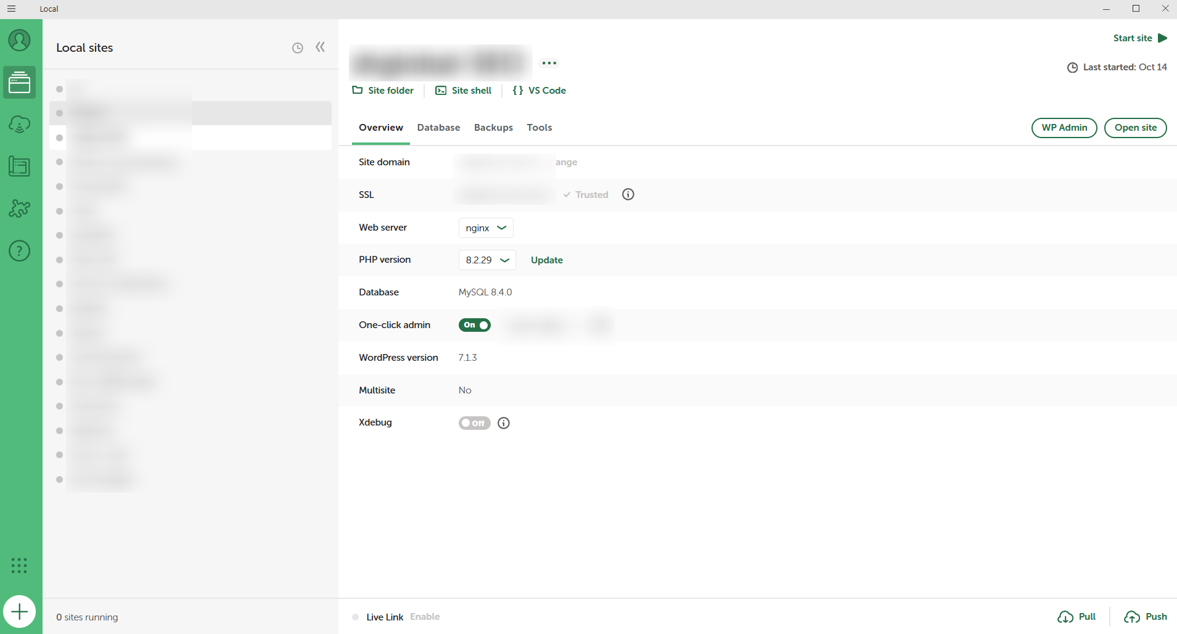Expand the nginx web server dropdown
The width and height of the screenshot is (1177, 634).
486,228
